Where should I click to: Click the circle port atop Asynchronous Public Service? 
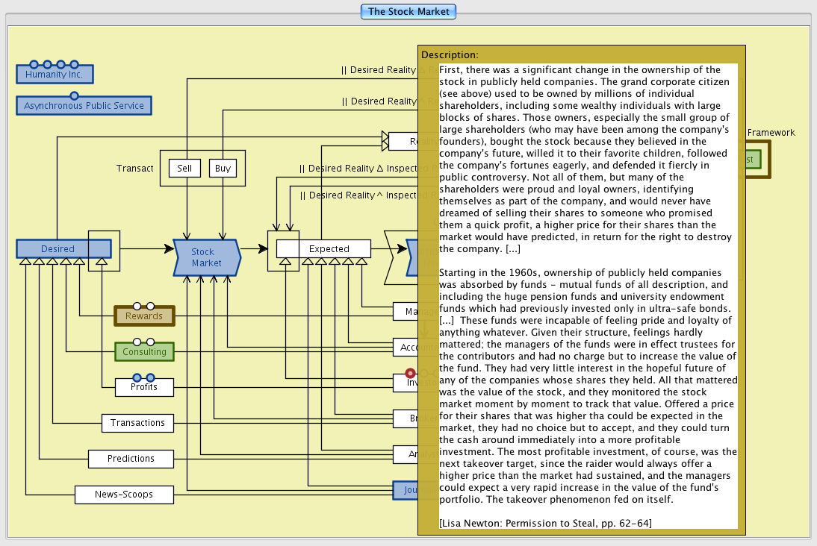(74, 95)
